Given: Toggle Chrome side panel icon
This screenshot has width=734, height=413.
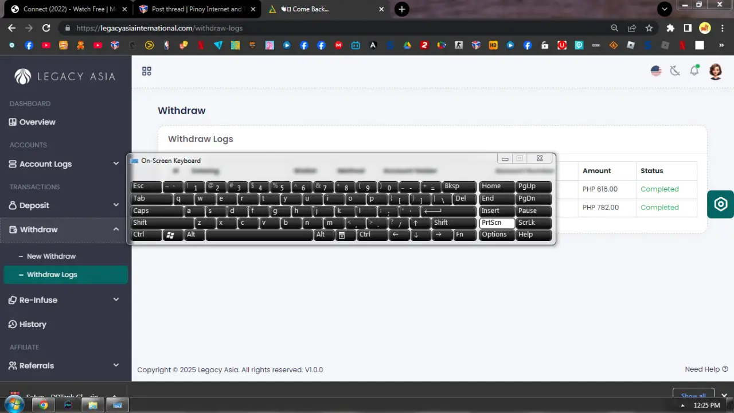Looking at the screenshot, I should click(688, 28).
